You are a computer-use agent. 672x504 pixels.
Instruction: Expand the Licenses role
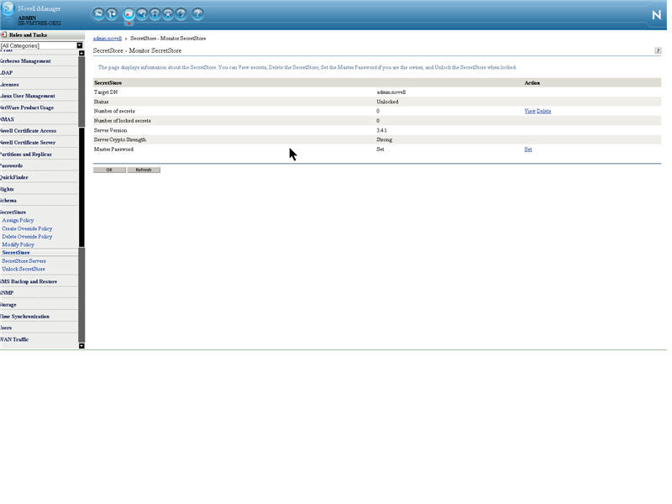coord(9,85)
